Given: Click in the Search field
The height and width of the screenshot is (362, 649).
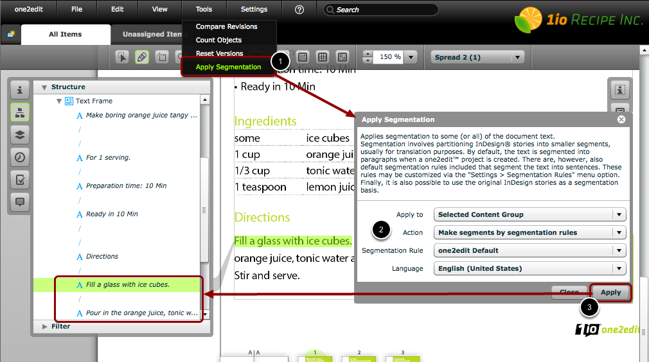Looking at the screenshot, I should (381, 10).
